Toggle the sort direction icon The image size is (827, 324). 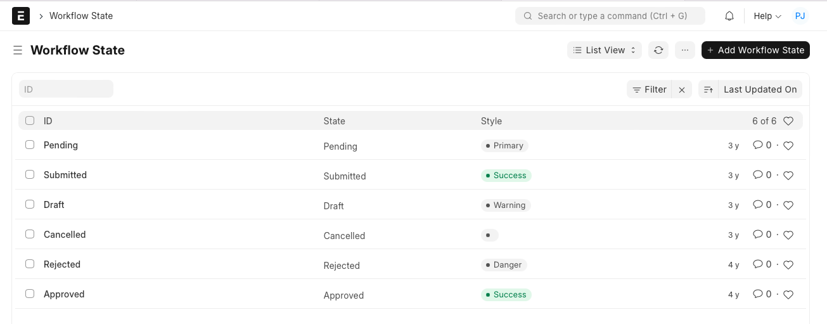(708, 90)
